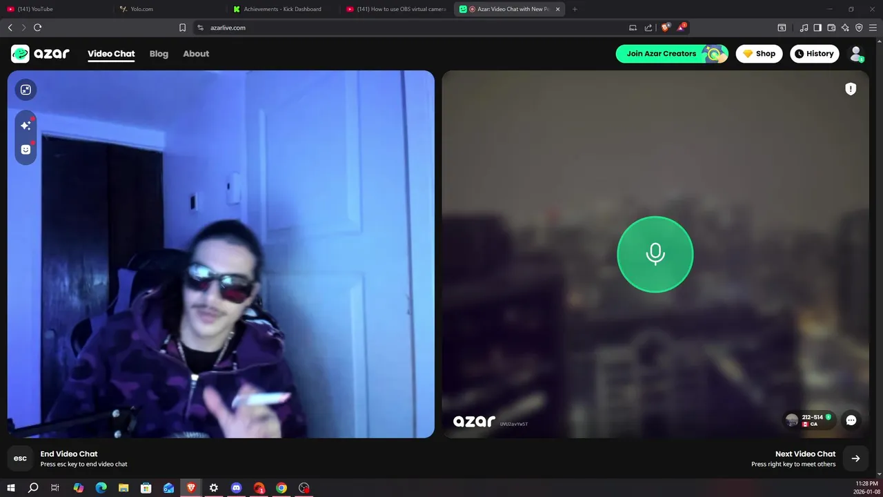This screenshot has width=883, height=497.
Task: Open Discord from taskbar
Action: click(237, 488)
